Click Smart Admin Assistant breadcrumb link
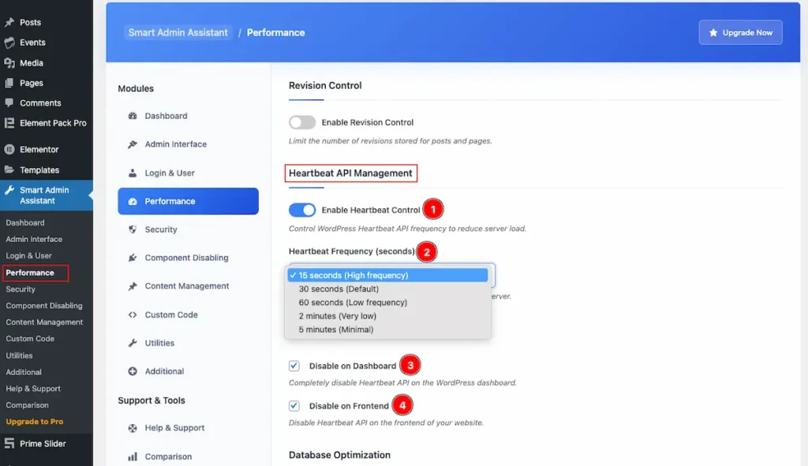 click(178, 32)
